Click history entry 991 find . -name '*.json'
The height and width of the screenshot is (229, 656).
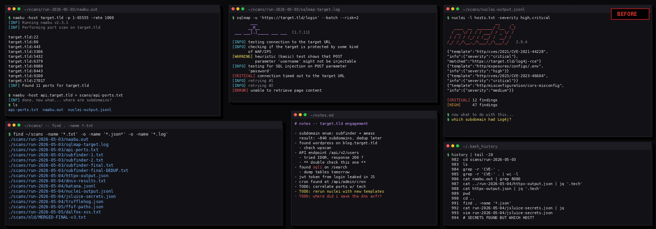click(x=481, y=203)
